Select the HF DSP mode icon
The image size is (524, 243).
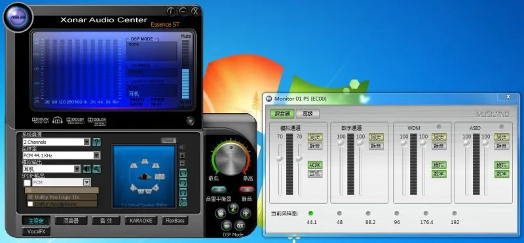tap(246, 213)
